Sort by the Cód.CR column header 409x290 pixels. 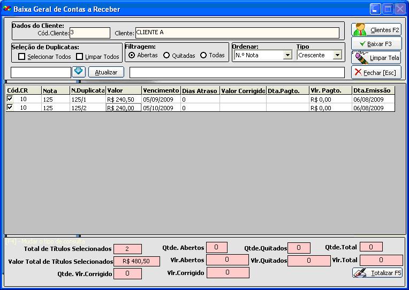pyautogui.click(x=24, y=90)
